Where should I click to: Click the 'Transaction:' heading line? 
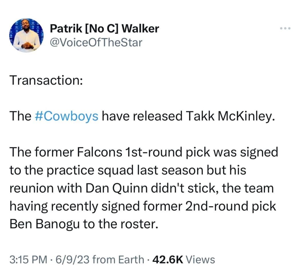[46, 80]
